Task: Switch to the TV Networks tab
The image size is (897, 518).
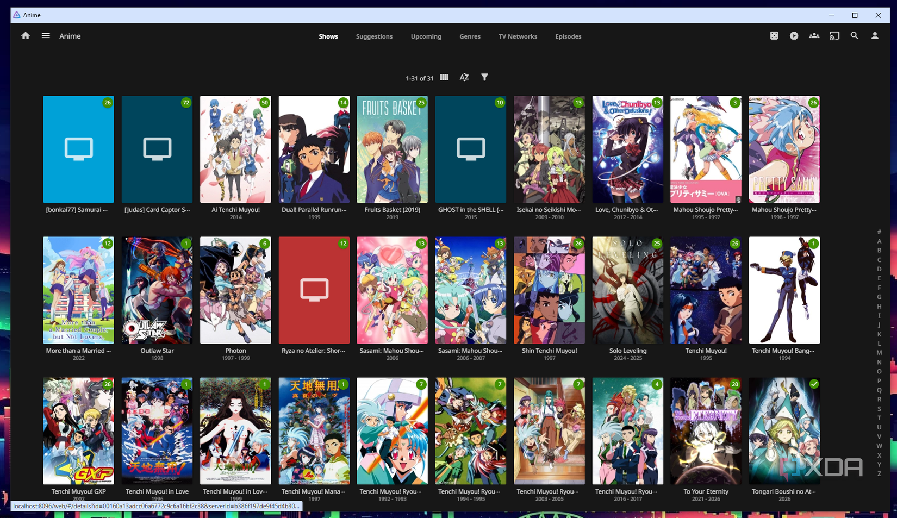Action: tap(518, 36)
